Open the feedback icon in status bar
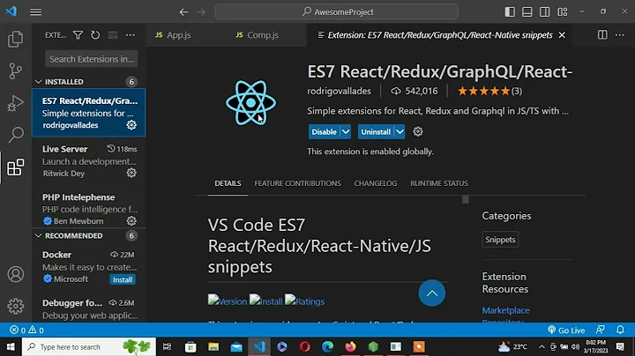 pos(601,330)
